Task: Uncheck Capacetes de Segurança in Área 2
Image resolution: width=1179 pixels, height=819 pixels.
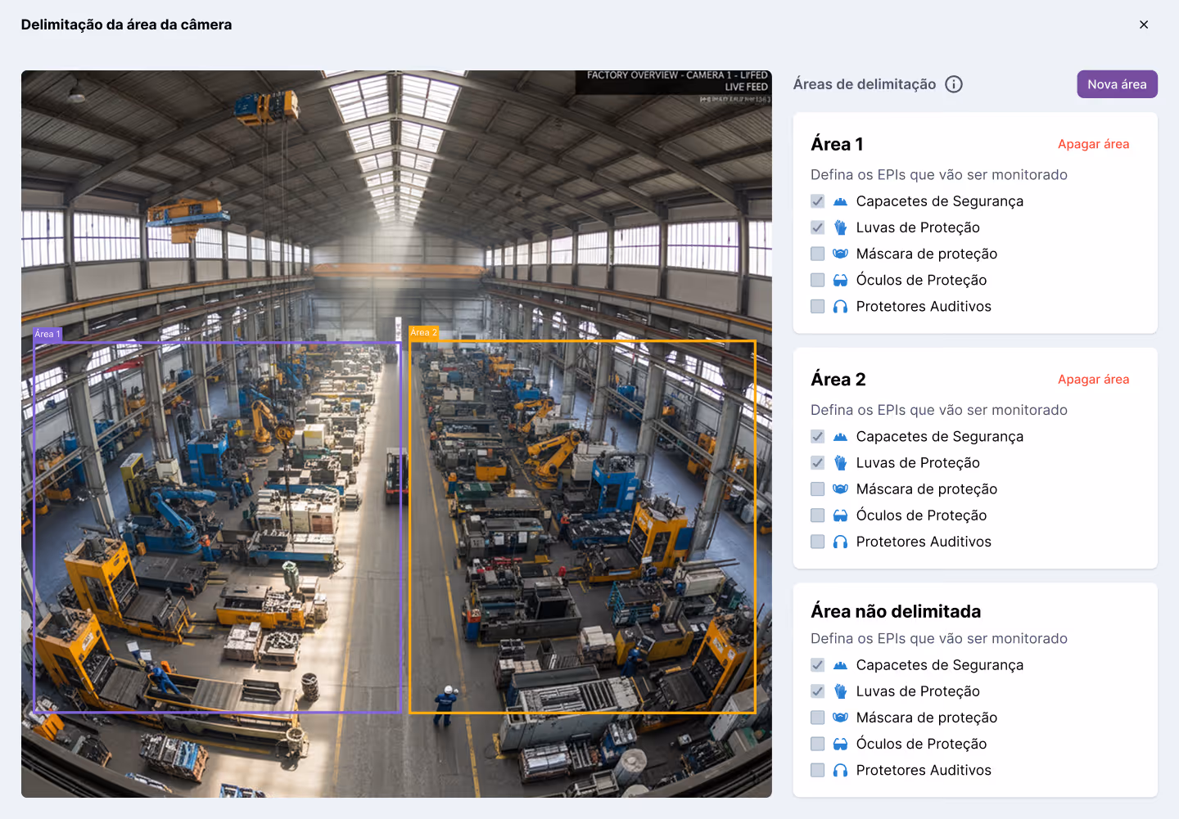Action: 817,437
